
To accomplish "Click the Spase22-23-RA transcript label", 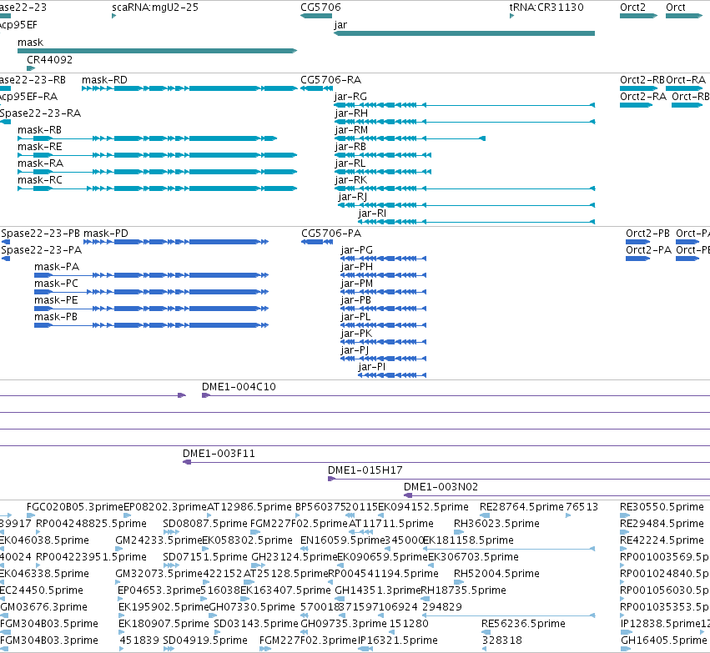I will tap(41, 113).
